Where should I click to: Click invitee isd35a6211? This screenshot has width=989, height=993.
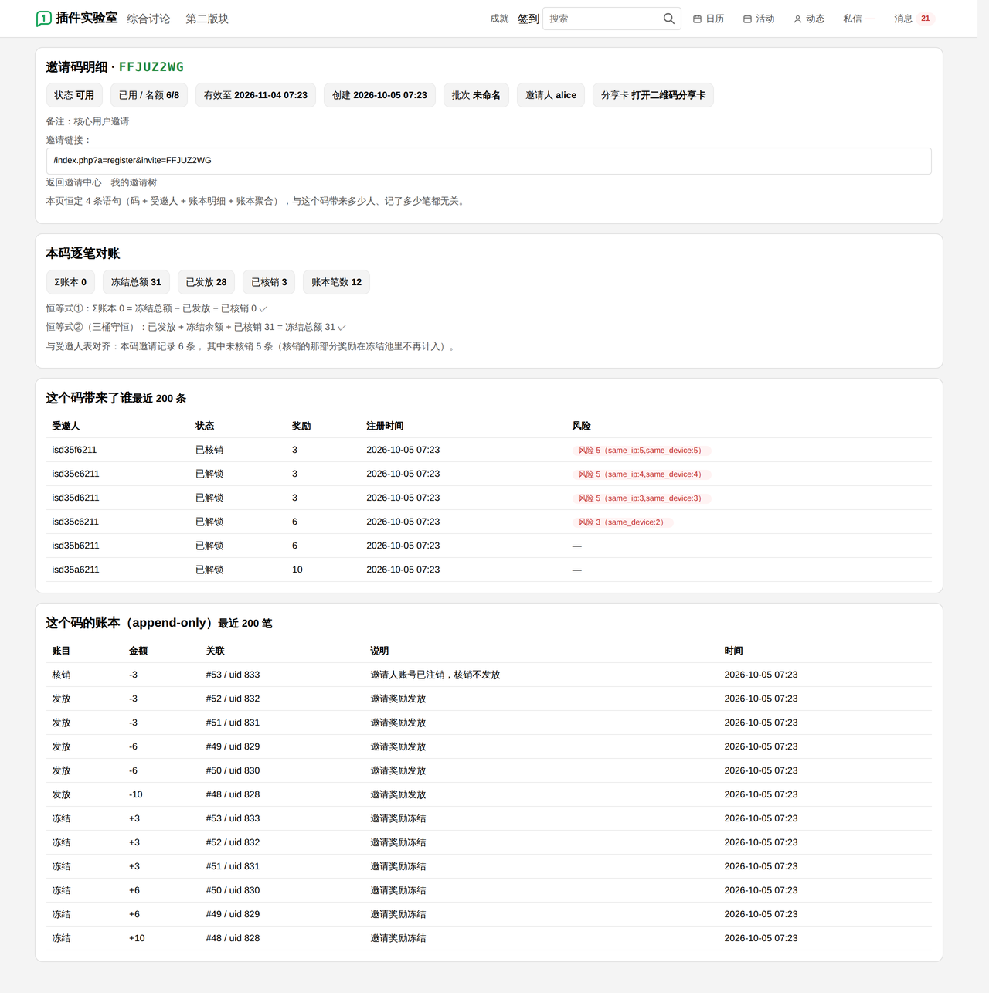pos(76,570)
